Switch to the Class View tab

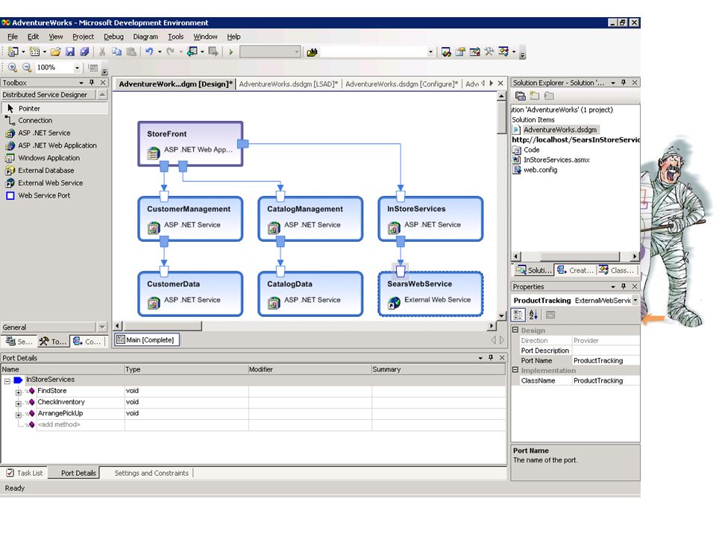tap(617, 270)
